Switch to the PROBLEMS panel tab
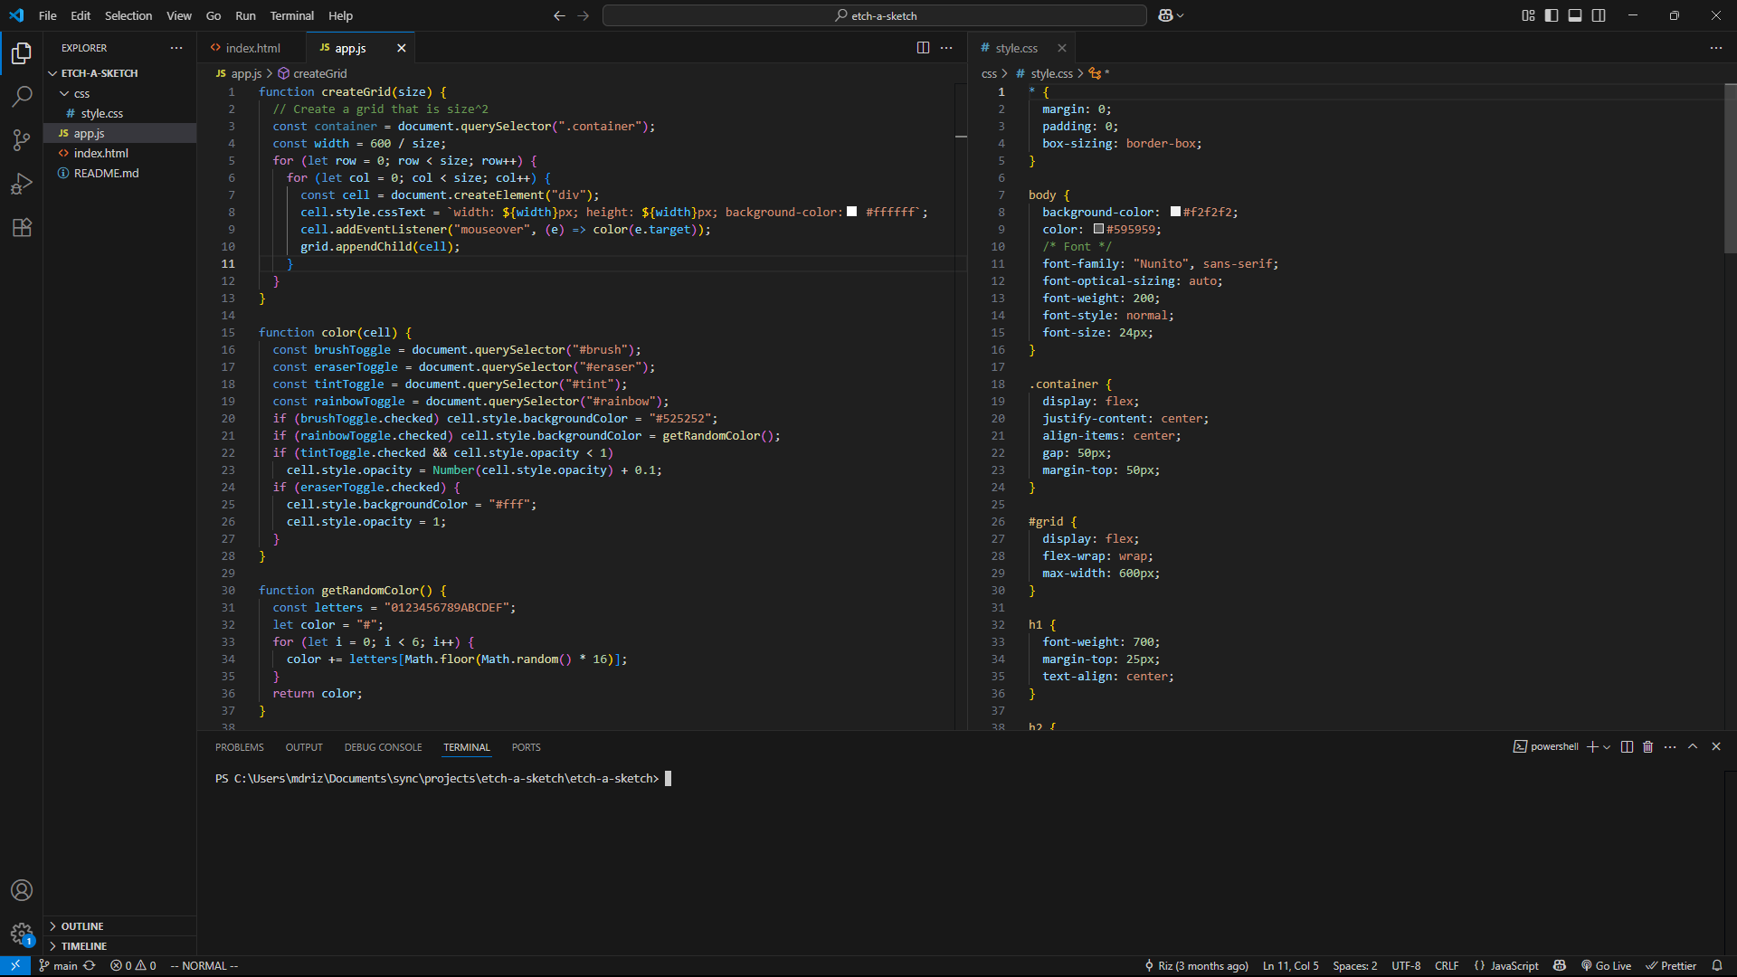The width and height of the screenshot is (1737, 977). pos(239,747)
